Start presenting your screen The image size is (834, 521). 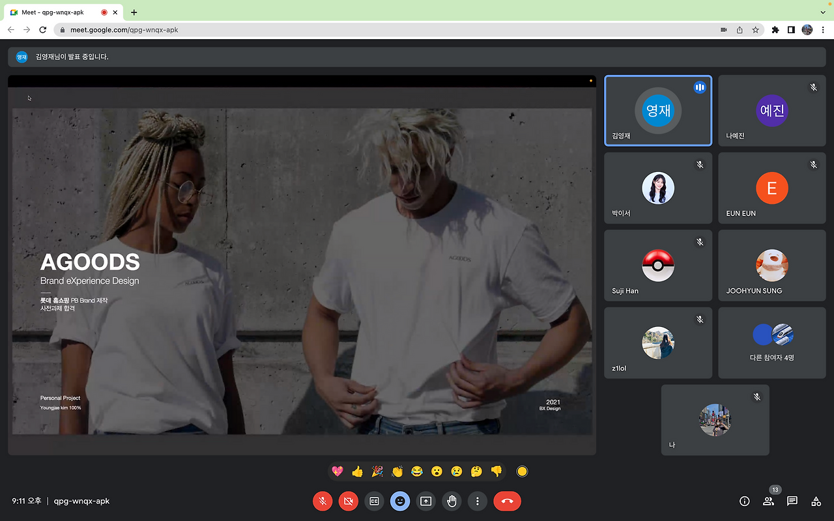pos(426,501)
